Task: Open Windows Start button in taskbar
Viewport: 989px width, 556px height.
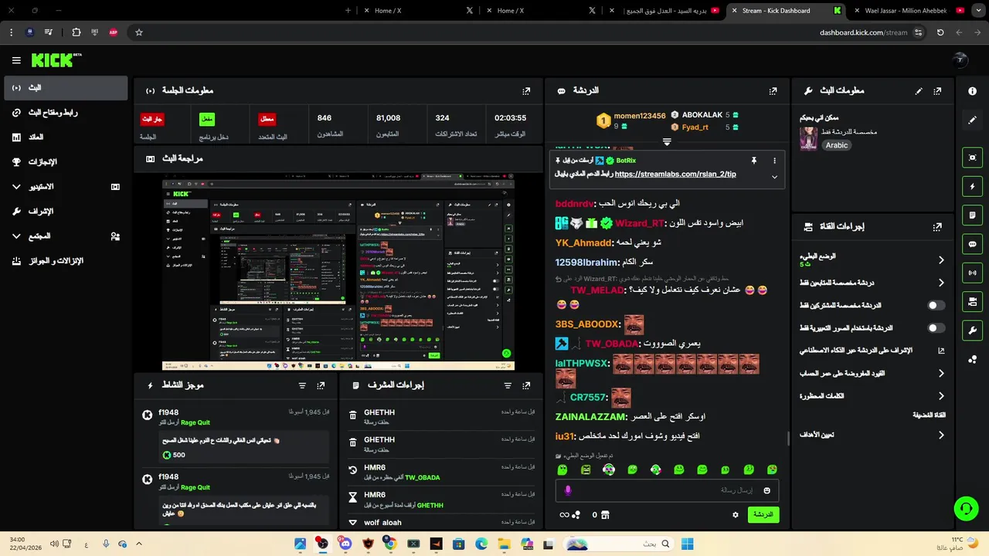Action: [688, 544]
